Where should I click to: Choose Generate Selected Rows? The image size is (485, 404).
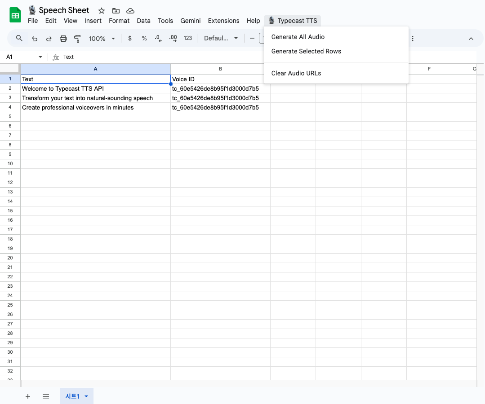pos(336,51)
